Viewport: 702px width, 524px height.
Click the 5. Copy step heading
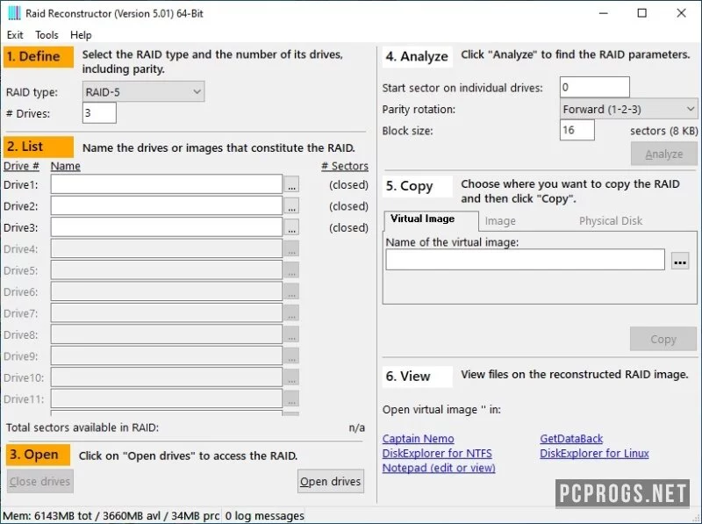click(x=417, y=186)
